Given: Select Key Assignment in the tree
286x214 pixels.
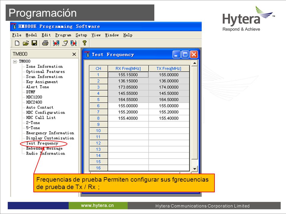Looking at the screenshot, I should (x=42, y=82).
